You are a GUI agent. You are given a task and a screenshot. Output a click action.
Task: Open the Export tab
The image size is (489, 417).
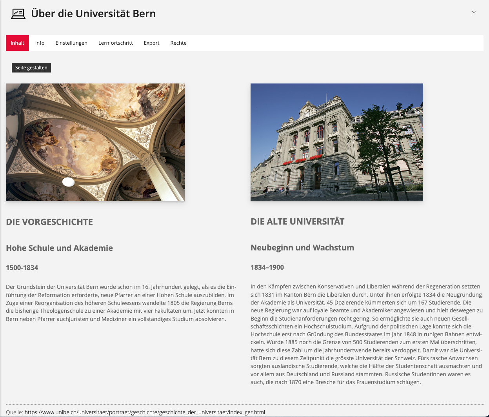(x=151, y=43)
